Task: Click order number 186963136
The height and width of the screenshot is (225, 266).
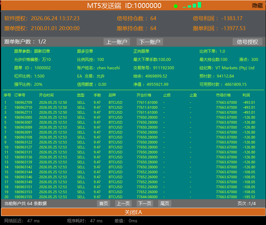Action: 23,157
